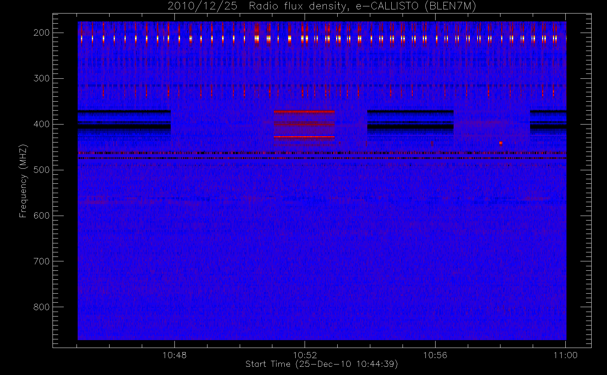Select the '600' frequency axis label

(x=42, y=216)
